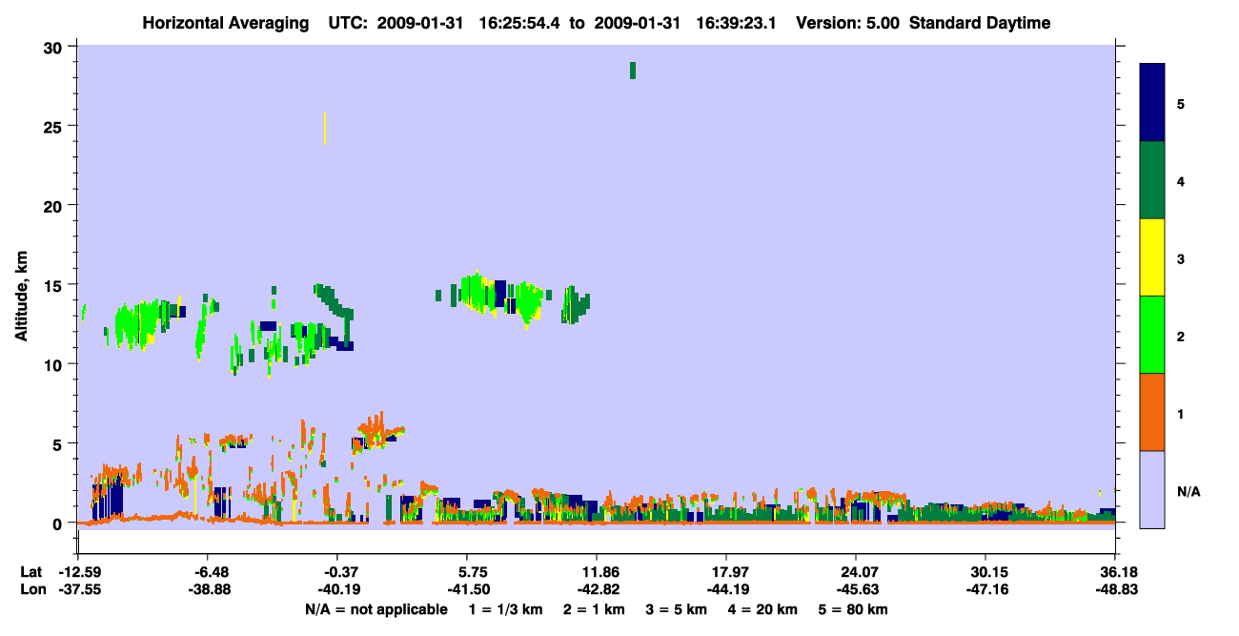Click the thin yellow streak near 25 km altitude

click(325, 128)
